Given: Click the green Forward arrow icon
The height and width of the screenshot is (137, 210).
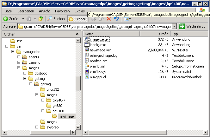Looking at the screenshot, I should 29,19.
